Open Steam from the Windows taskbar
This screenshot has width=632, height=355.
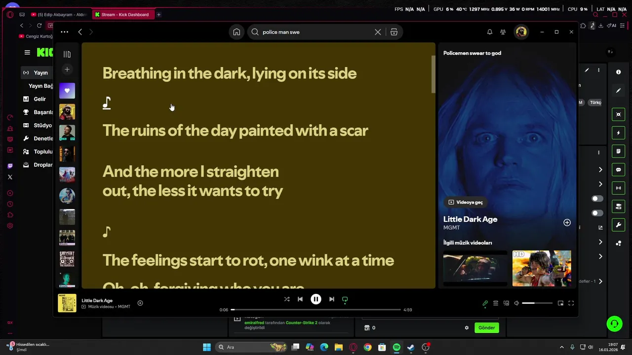coord(411,347)
